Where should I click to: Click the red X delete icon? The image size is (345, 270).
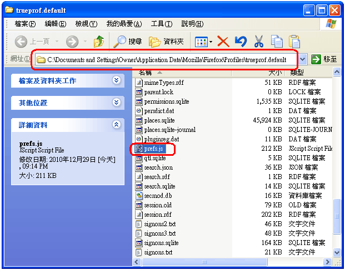[223, 41]
